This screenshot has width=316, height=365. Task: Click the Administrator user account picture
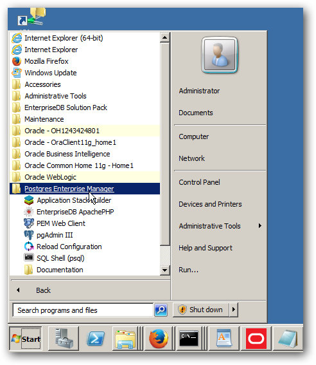pyautogui.click(x=220, y=55)
